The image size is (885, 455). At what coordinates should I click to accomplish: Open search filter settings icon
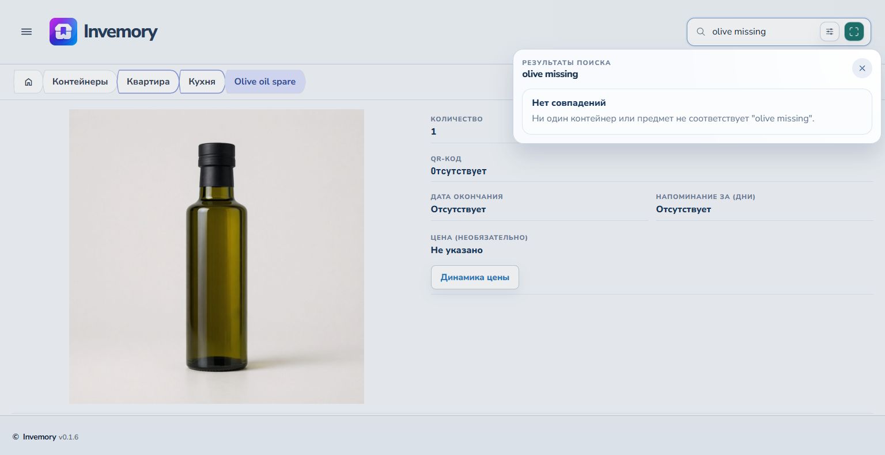[x=830, y=32]
